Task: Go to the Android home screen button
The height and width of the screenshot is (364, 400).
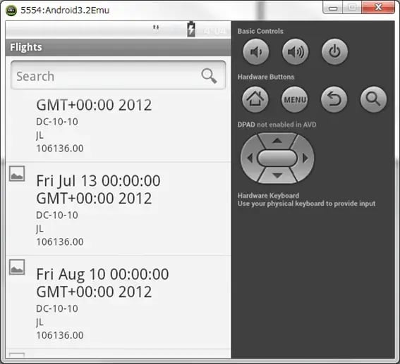Action: tap(255, 99)
